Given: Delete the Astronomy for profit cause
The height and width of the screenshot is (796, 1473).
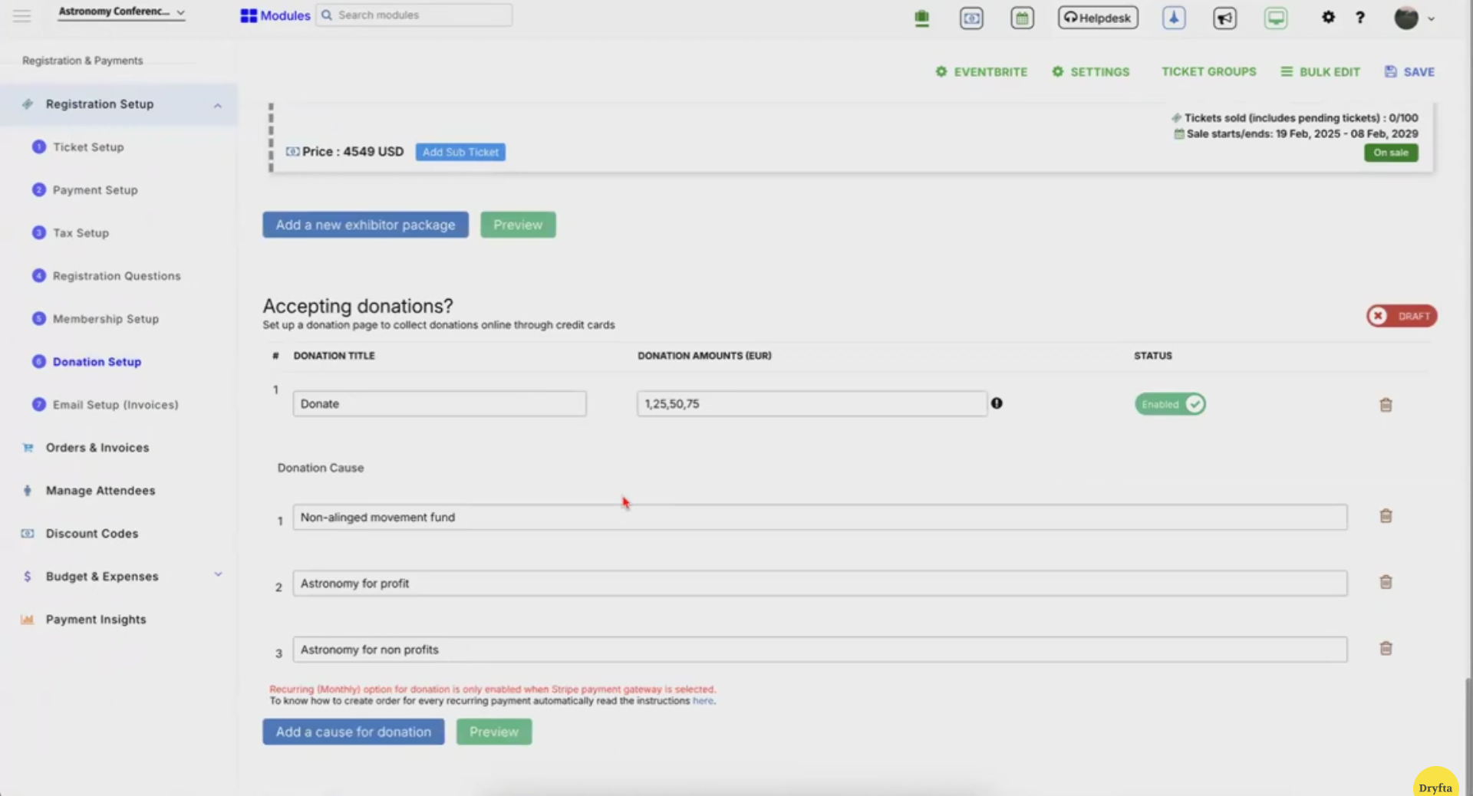Looking at the screenshot, I should tap(1386, 582).
